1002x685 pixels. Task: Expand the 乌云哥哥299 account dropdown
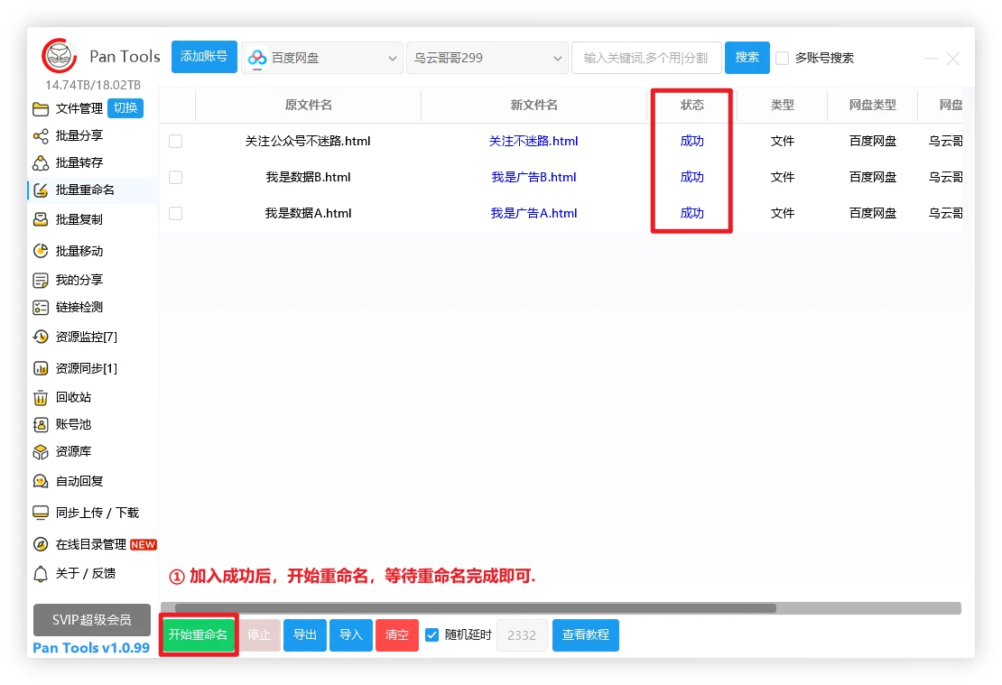pos(487,58)
